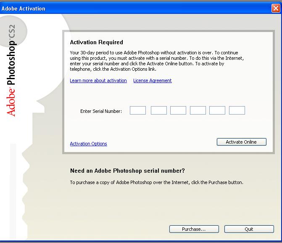Focus the second serial number box
Image resolution: width=282 pixels, height=243 pixels.
[x=158, y=110]
